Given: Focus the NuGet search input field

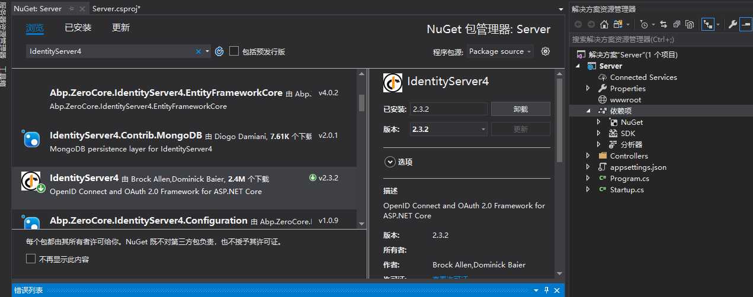Looking at the screenshot, I should coord(111,51).
